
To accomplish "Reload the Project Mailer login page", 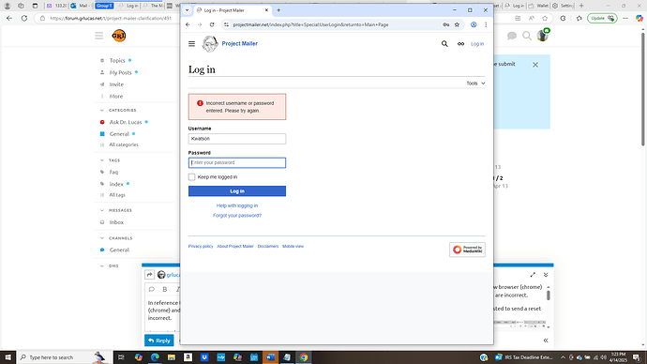I will [212, 24].
